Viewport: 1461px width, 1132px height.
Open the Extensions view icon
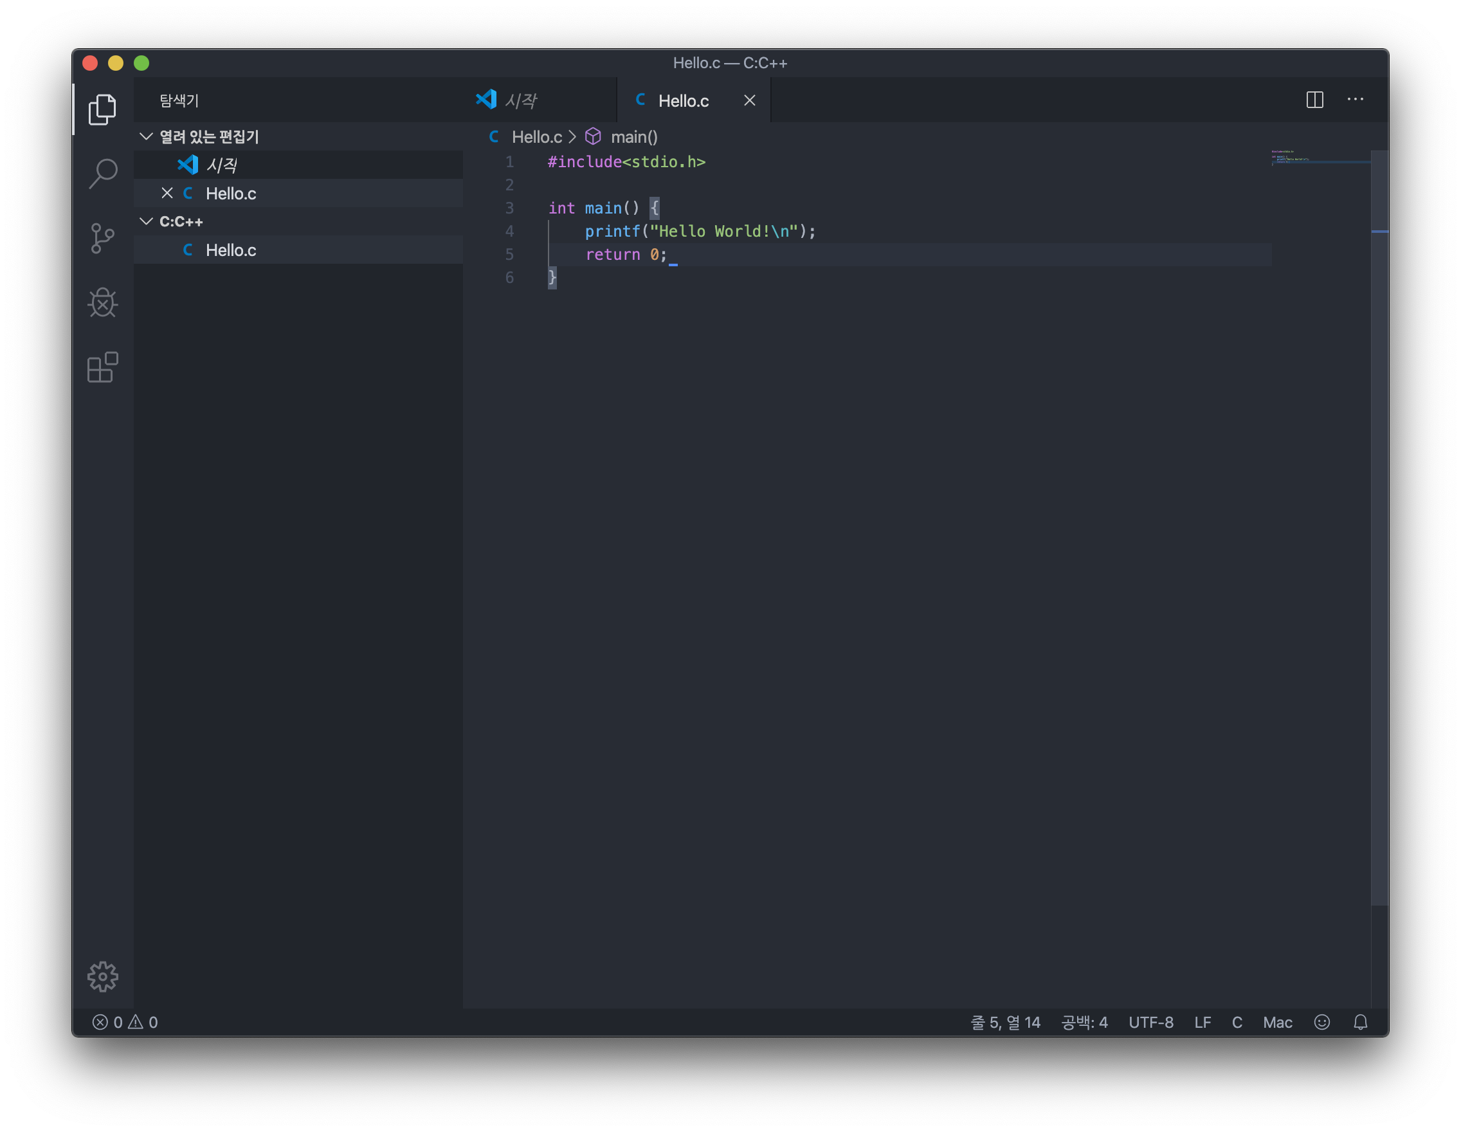(102, 367)
